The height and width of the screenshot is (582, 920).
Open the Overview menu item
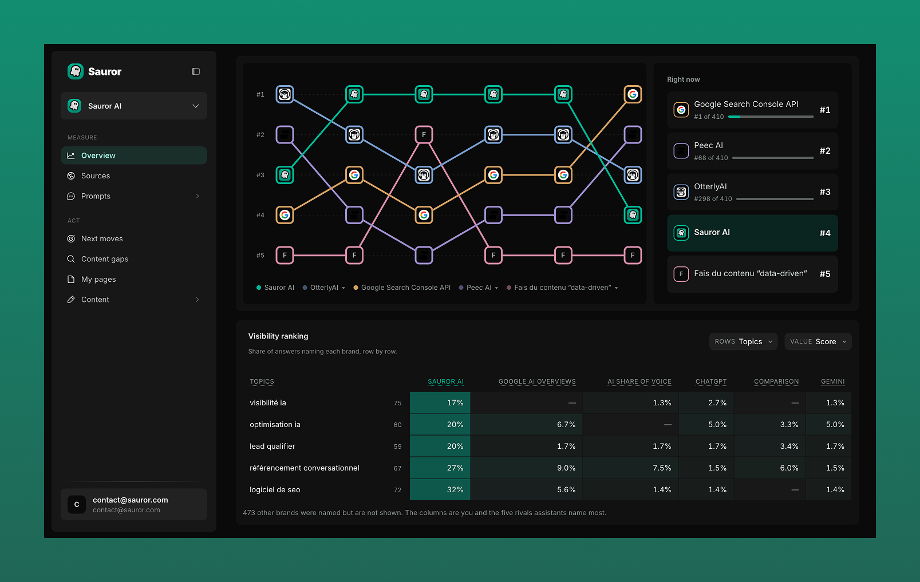(x=134, y=156)
